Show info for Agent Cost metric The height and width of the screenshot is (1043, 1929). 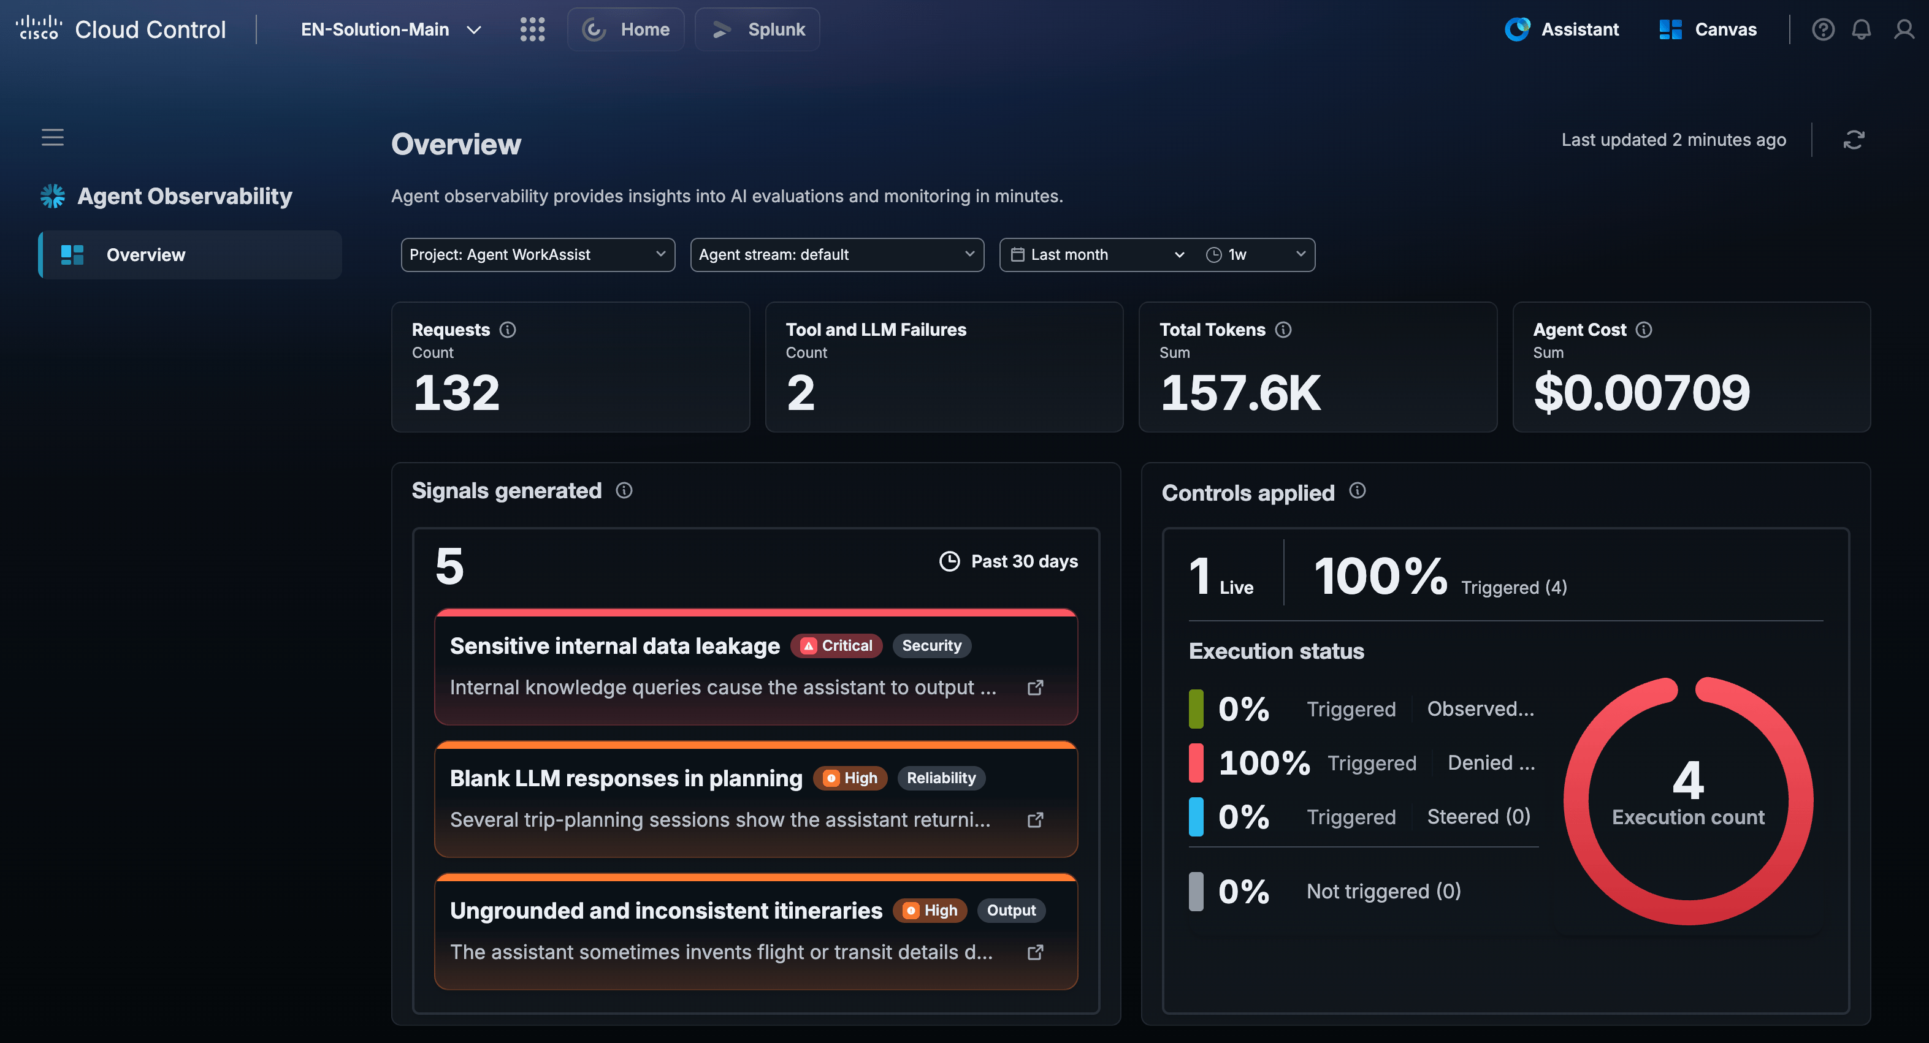click(x=1644, y=329)
